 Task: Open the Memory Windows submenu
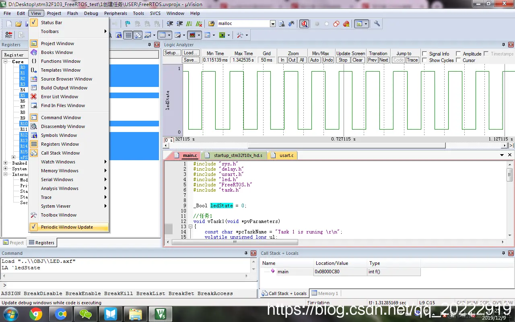coord(69,171)
